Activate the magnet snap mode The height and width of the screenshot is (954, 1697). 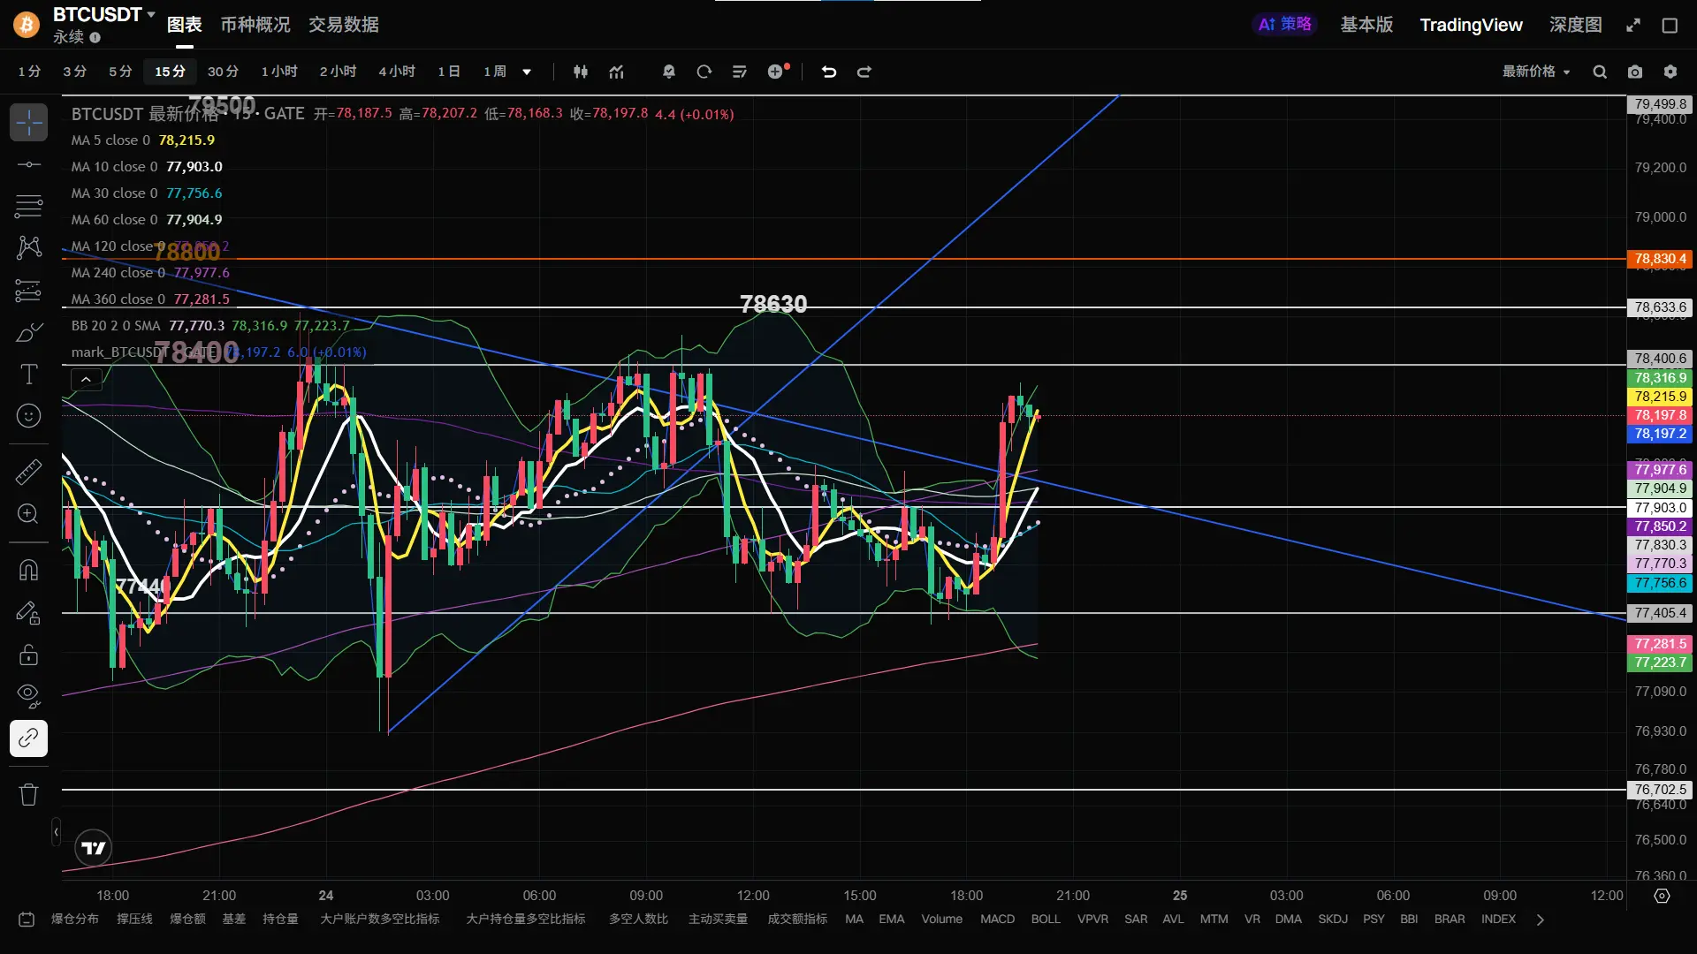pyautogui.click(x=28, y=570)
